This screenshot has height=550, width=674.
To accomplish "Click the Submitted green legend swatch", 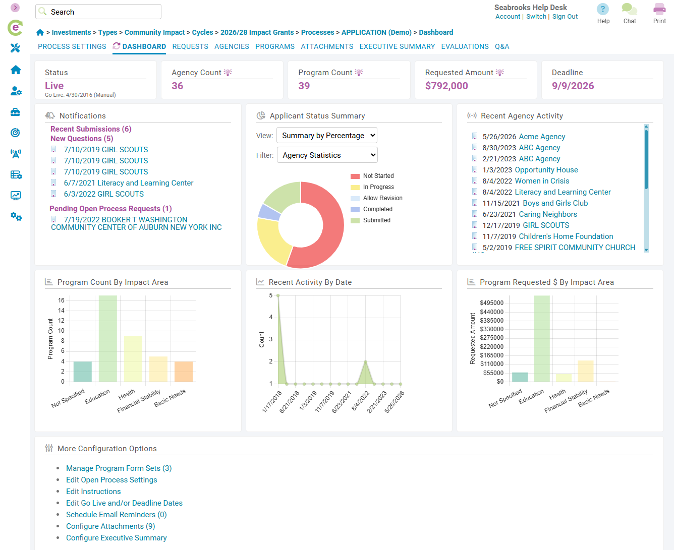I will [x=355, y=220].
